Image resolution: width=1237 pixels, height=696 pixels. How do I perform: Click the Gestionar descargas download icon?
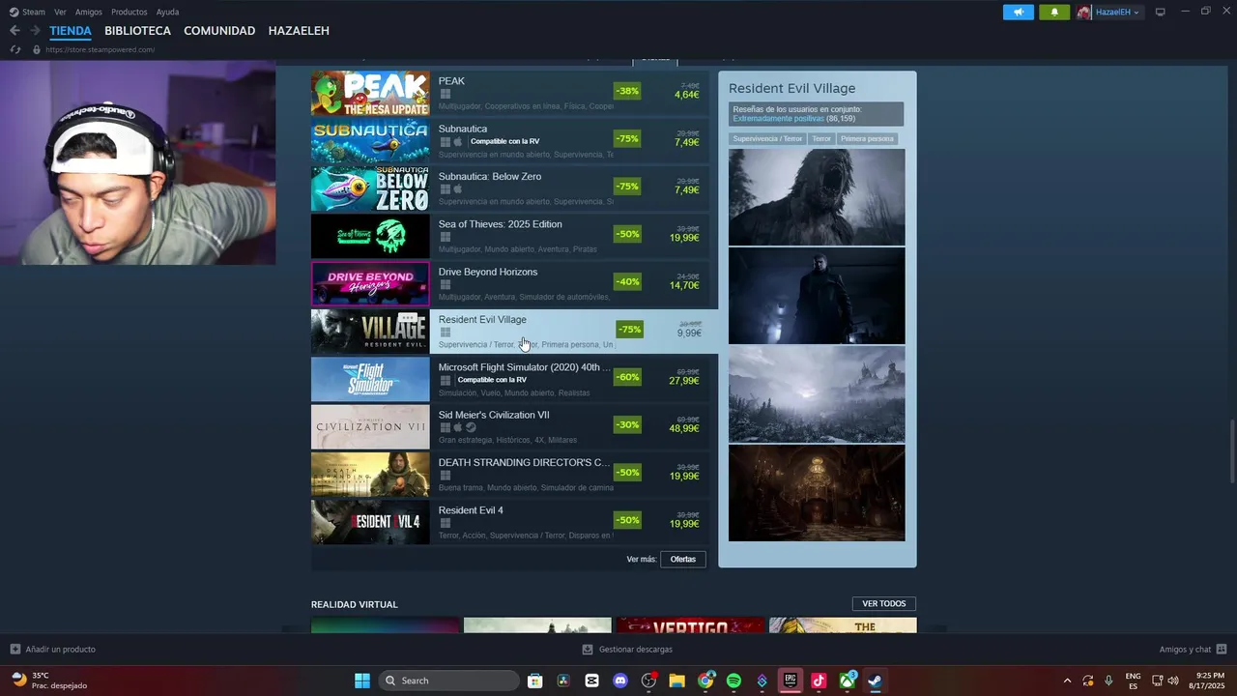588,650
